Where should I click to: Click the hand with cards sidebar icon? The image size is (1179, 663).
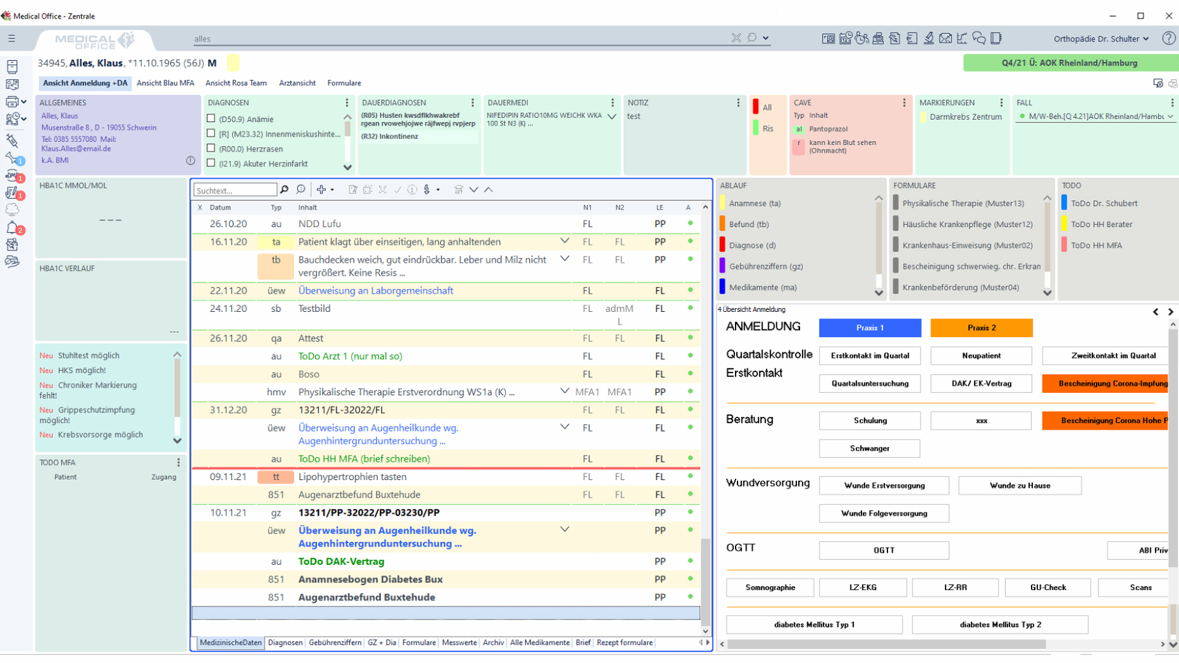click(x=12, y=262)
